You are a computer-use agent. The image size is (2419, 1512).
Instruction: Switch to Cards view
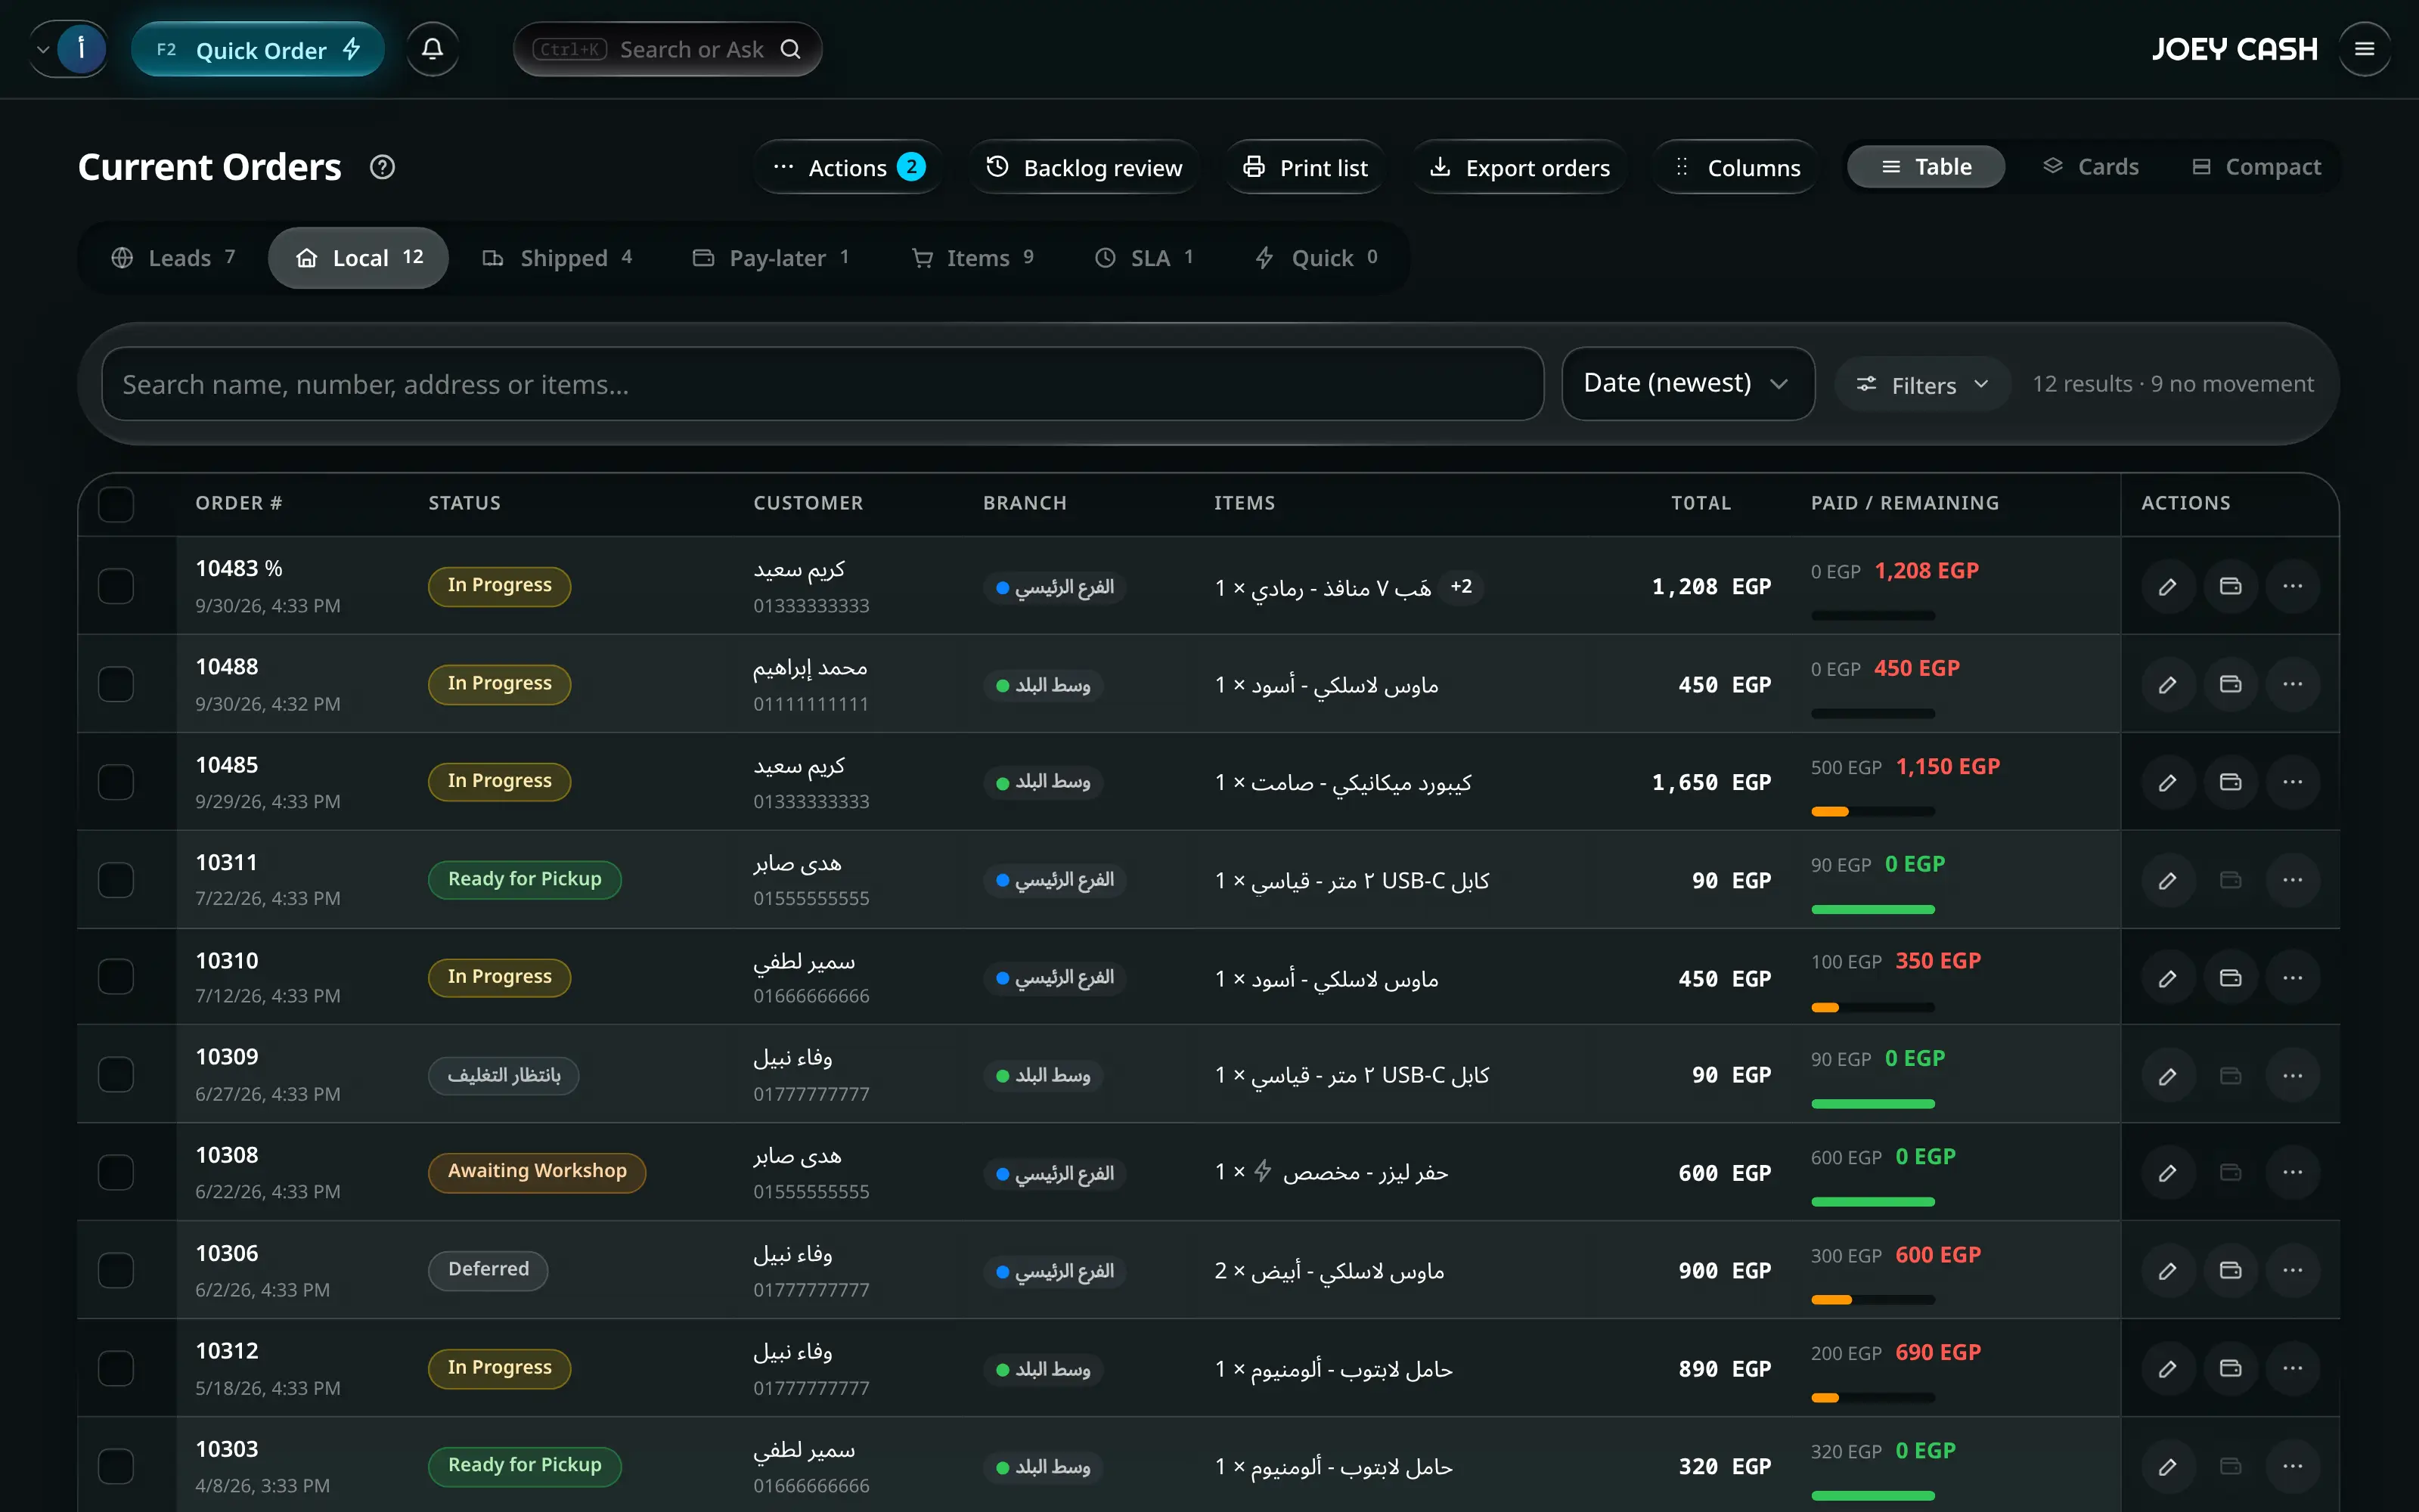click(2091, 167)
